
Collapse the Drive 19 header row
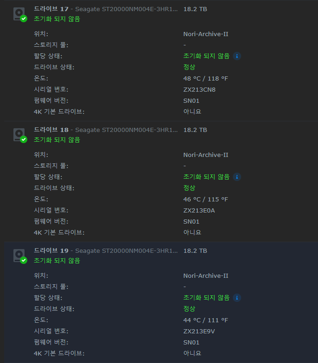point(161,256)
